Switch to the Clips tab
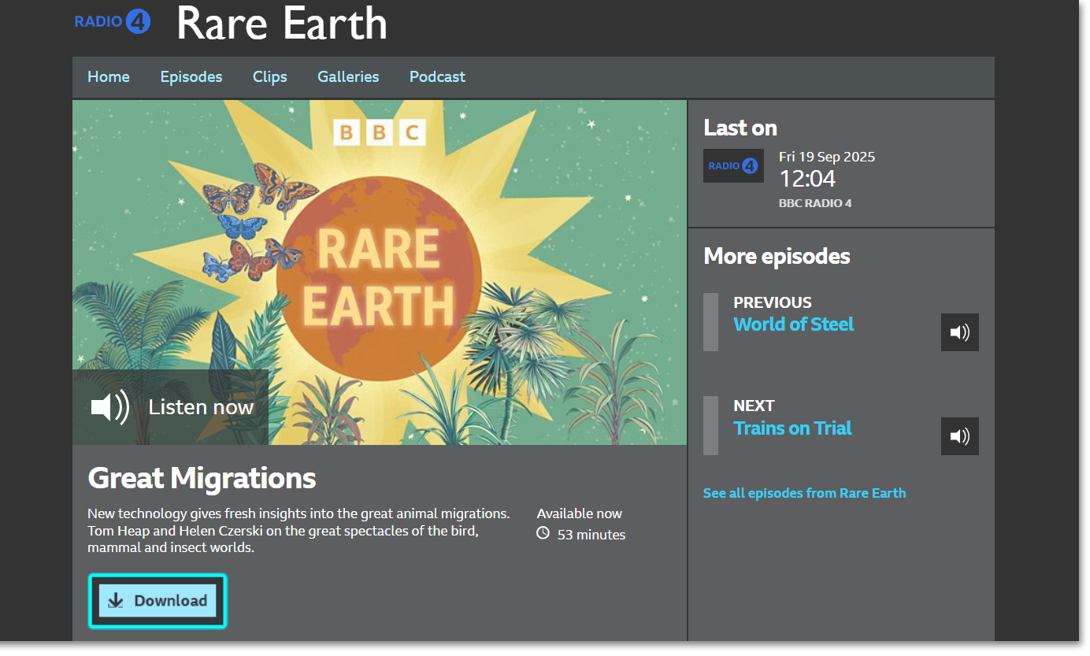Viewport: 1090px width, 656px height. coord(269,76)
